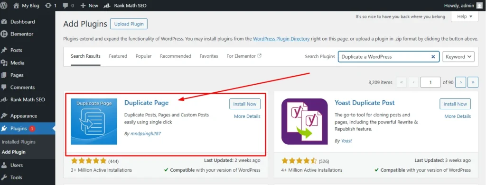The height and width of the screenshot is (185, 486).
Task: Click the Add Plugins page heading
Action: (85, 24)
